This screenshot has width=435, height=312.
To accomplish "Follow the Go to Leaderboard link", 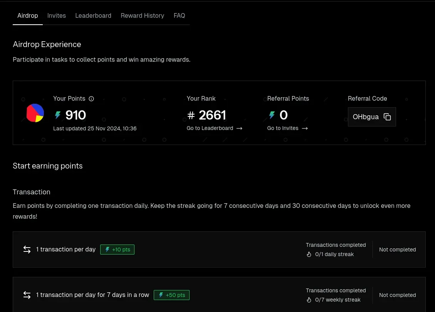I will click(x=215, y=128).
